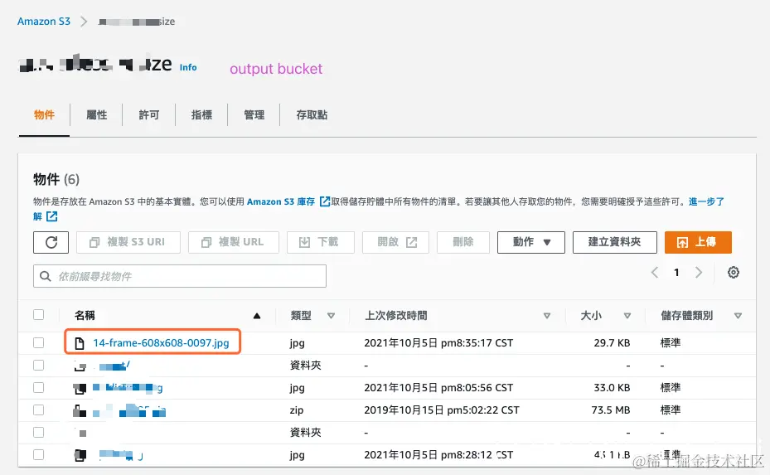Click the 刪除 delete button

pyautogui.click(x=463, y=242)
